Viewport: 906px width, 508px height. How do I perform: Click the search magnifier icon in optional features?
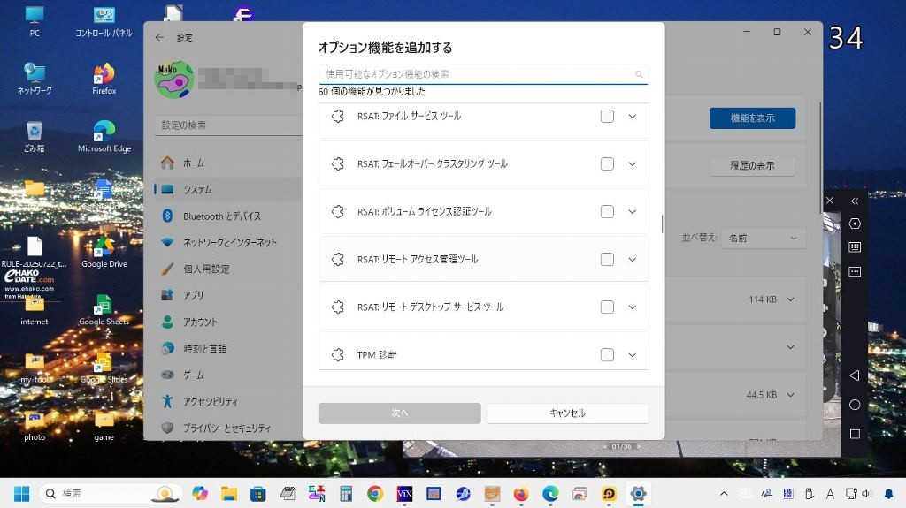pyautogui.click(x=639, y=74)
